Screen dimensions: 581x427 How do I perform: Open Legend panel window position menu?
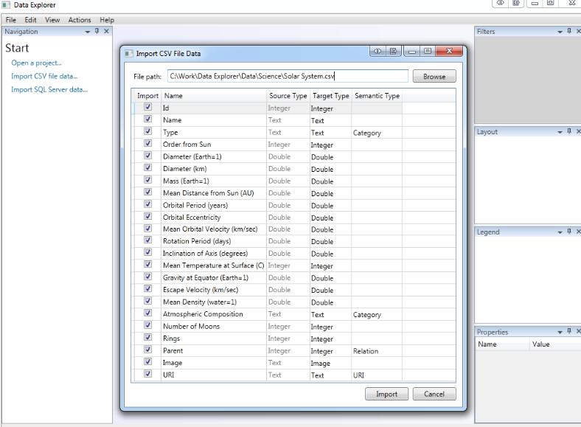point(559,232)
